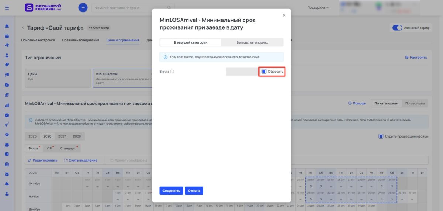Tick the Принять за образец checkbox
Screen dimensions: 443x211
coord(112,160)
